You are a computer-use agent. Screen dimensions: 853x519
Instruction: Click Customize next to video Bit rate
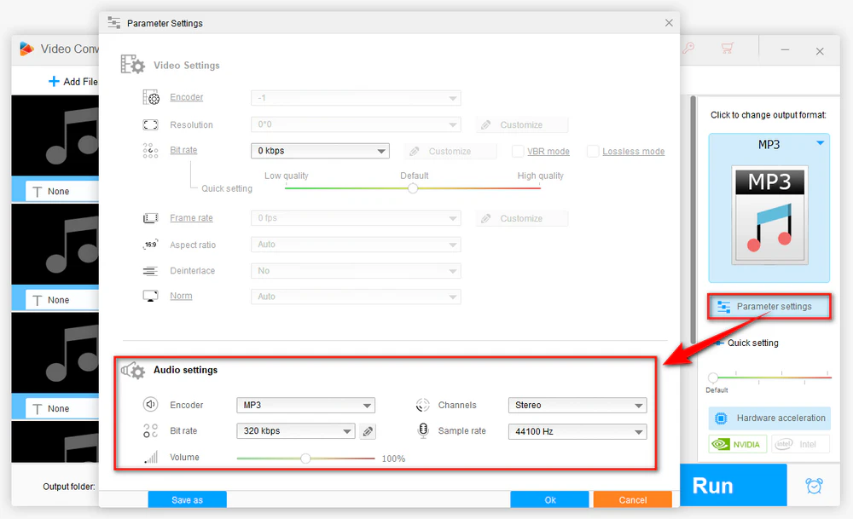click(450, 151)
